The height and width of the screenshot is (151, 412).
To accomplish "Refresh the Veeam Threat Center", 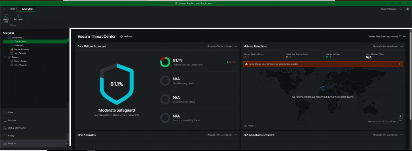I will (126, 37).
